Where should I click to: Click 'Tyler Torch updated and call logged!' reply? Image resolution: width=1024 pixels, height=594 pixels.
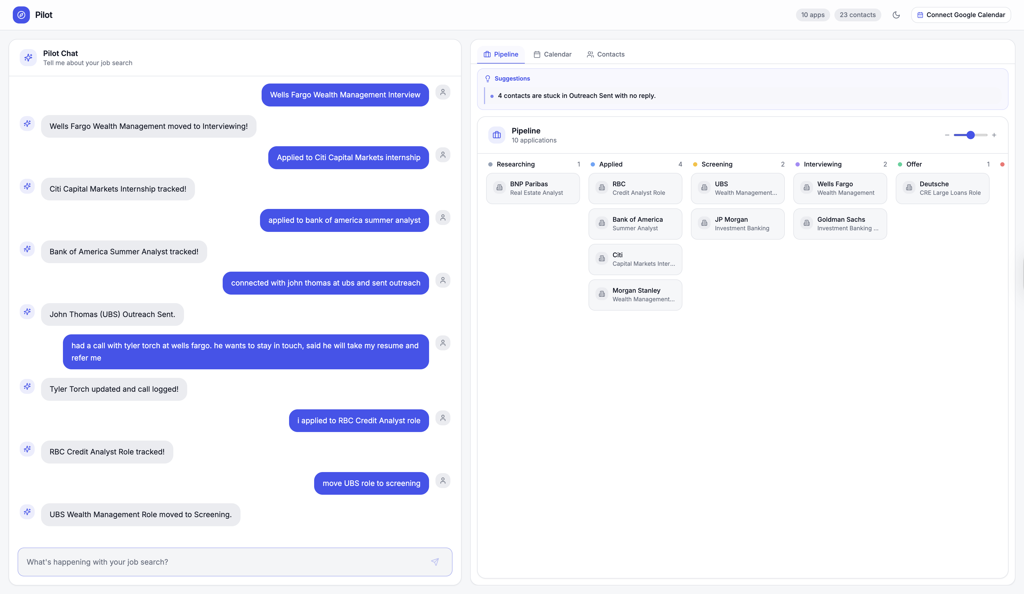[114, 389]
